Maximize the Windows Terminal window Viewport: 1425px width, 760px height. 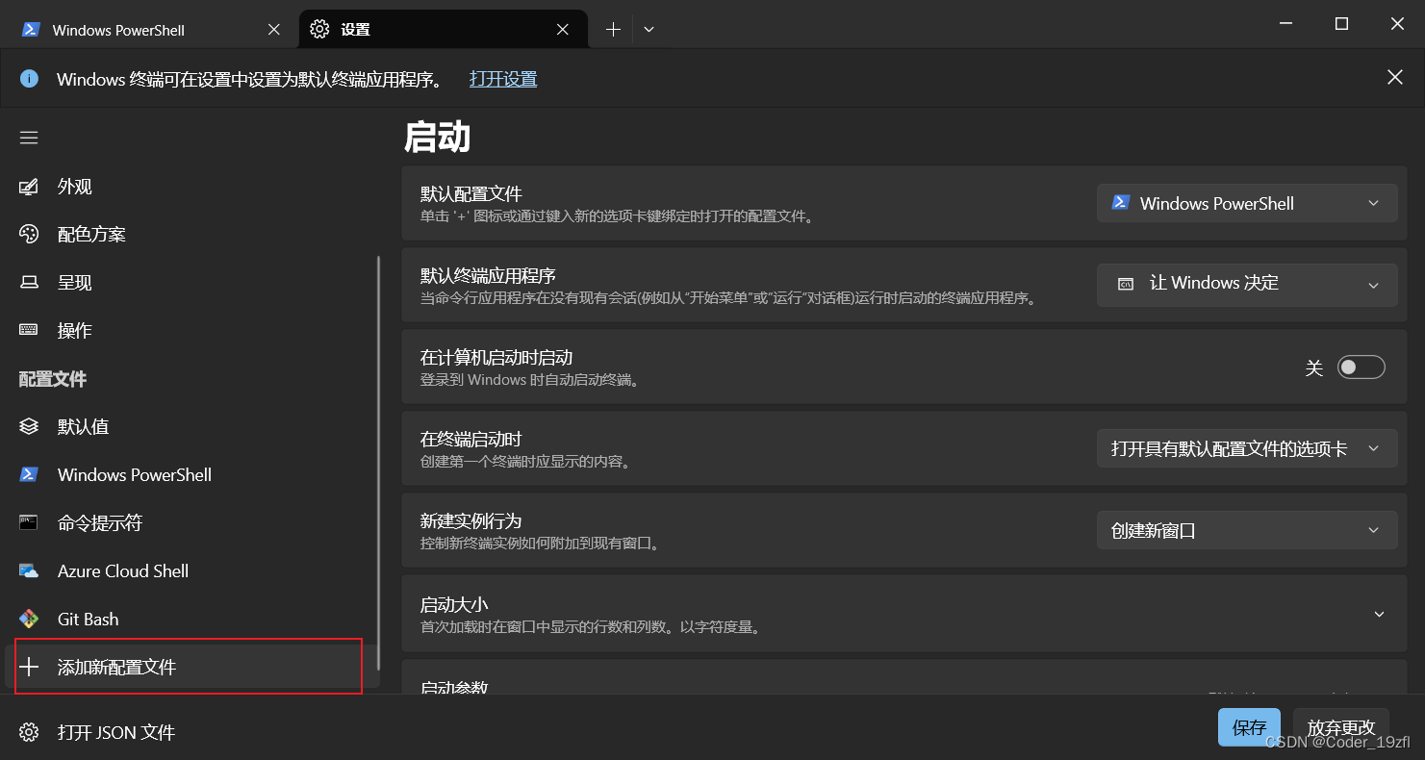[1341, 24]
